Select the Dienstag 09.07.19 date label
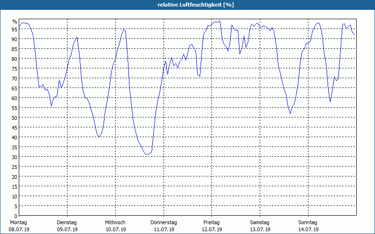Image resolution: width=375 pixels, height=234 pixels. (67, 226)
